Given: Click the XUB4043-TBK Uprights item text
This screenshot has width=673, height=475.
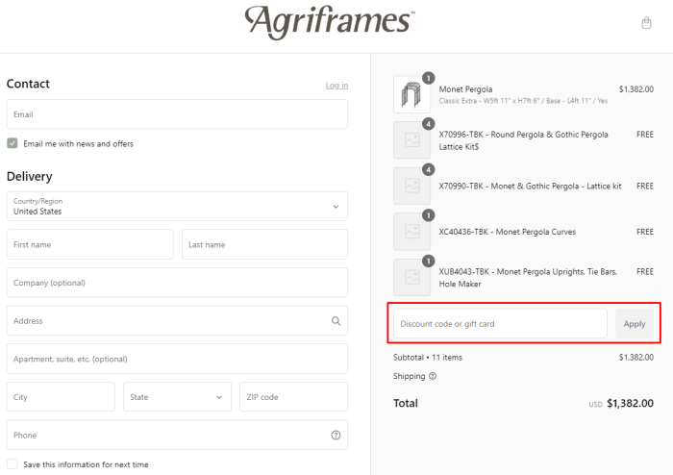Looking at the screenshot, I should point(528,278).
